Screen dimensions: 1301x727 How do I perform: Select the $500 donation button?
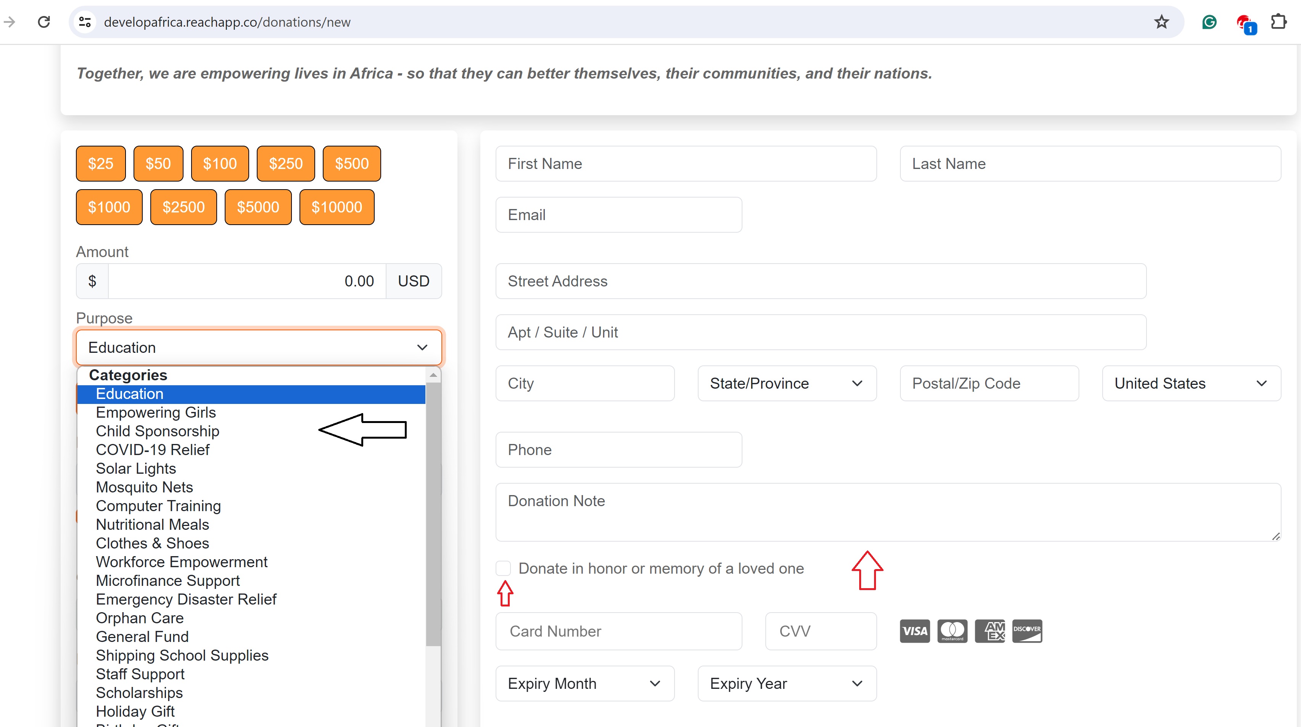tap(351, 164)
